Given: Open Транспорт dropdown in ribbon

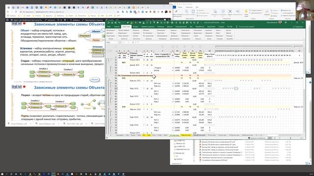Looking at the screenshot, I should [161, 33].
